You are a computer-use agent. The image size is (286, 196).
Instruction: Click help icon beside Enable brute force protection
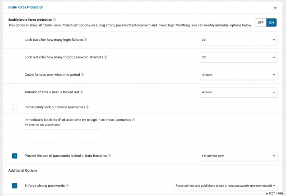(x=55, y=20)
